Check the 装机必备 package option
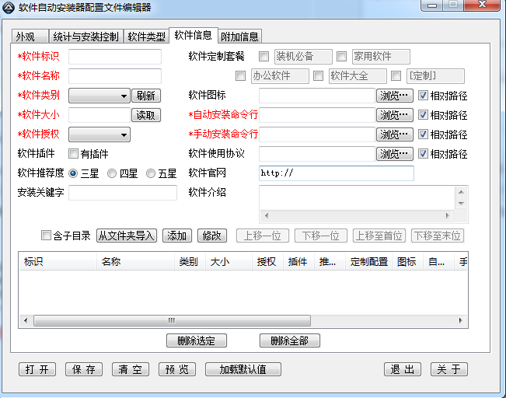Viewport: 506px width, 398px height. pos(264,57)
